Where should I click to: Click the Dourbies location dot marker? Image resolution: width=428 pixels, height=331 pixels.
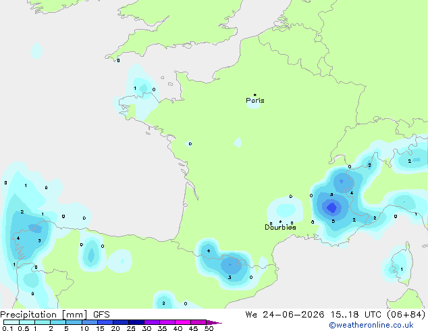(280, 222)
